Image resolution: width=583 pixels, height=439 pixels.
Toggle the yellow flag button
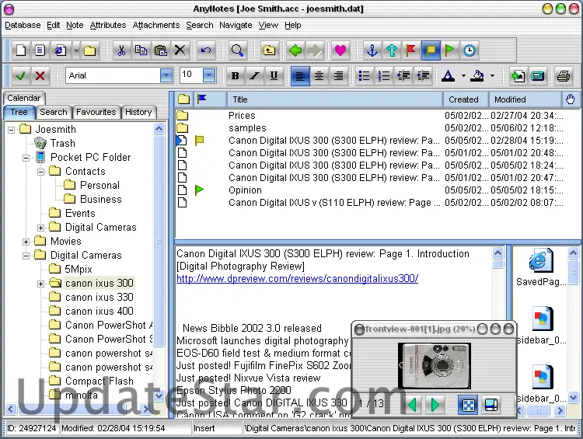tap(431, 51)
